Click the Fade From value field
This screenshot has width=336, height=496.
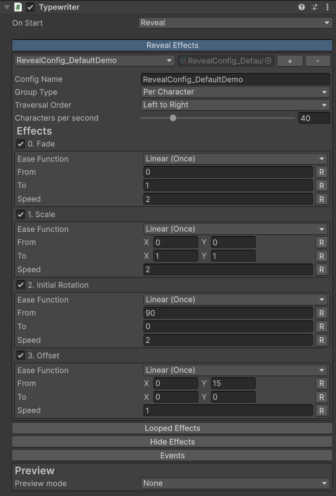pos(228,172)
